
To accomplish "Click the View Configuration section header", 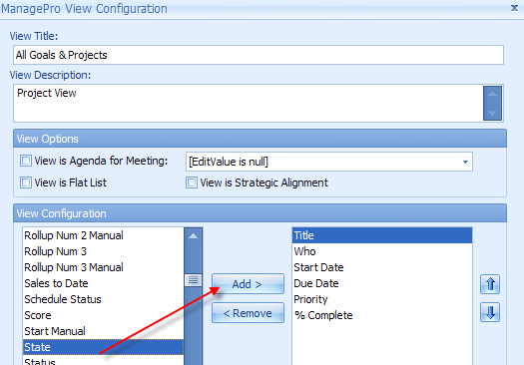I will click(260, 213).
